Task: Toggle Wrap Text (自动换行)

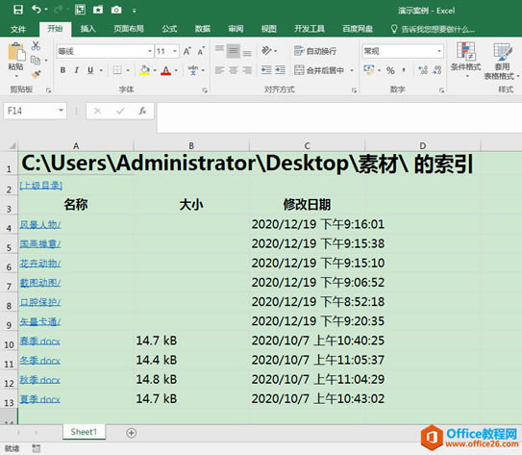Action: coord(315,51)
